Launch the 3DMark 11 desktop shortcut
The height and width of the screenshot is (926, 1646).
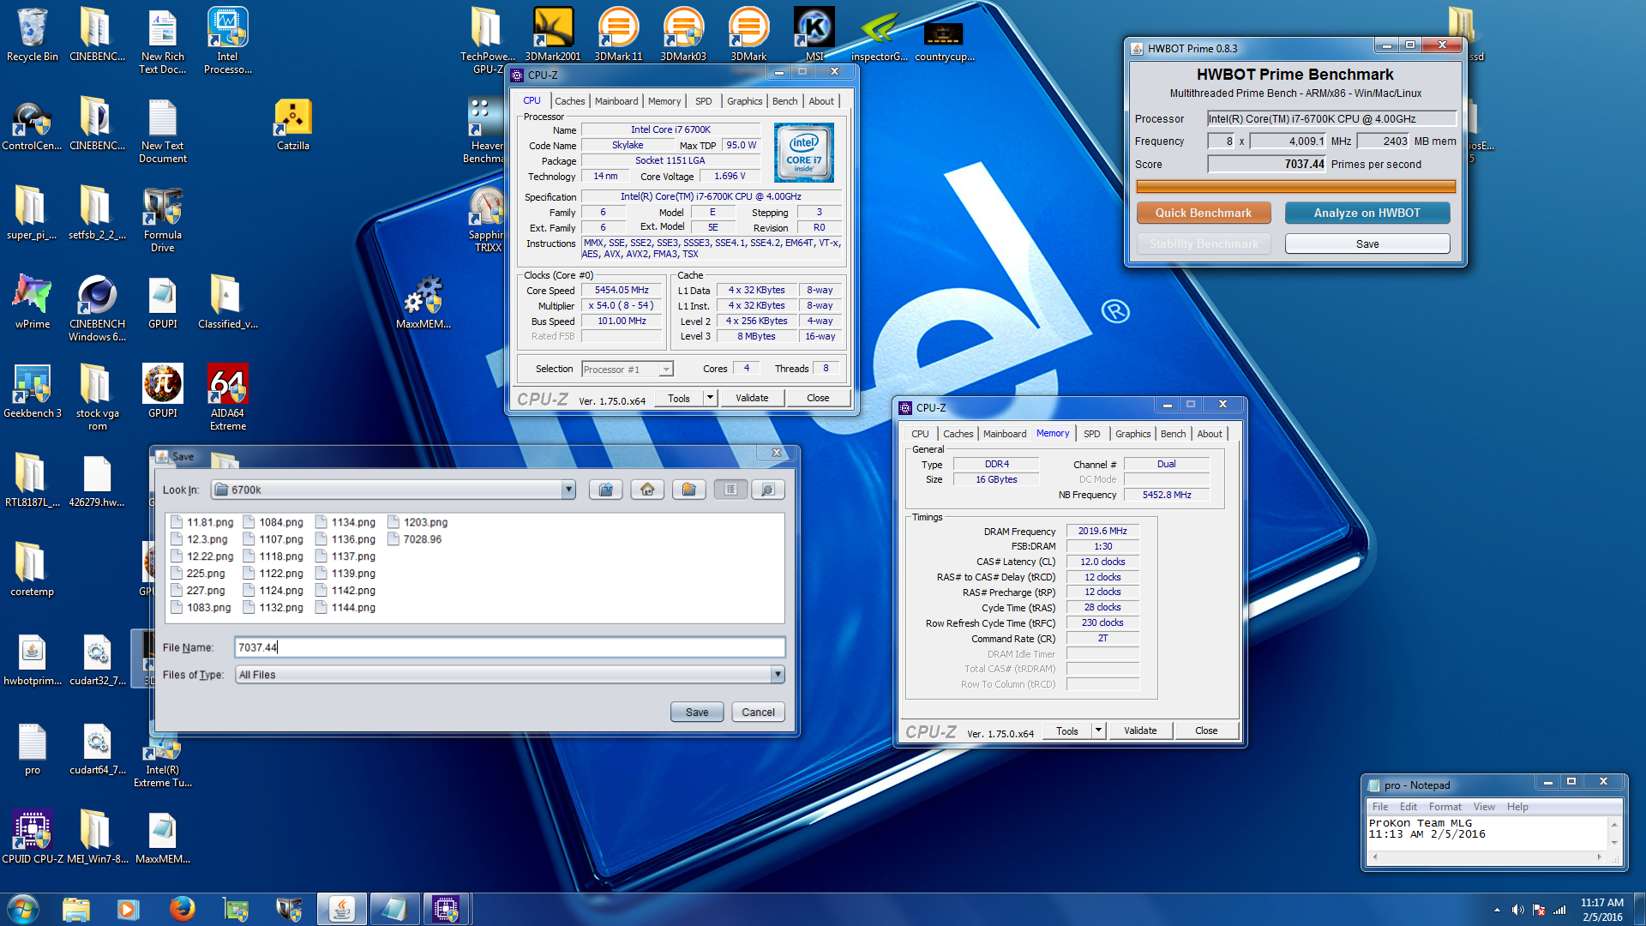point(618,34)
